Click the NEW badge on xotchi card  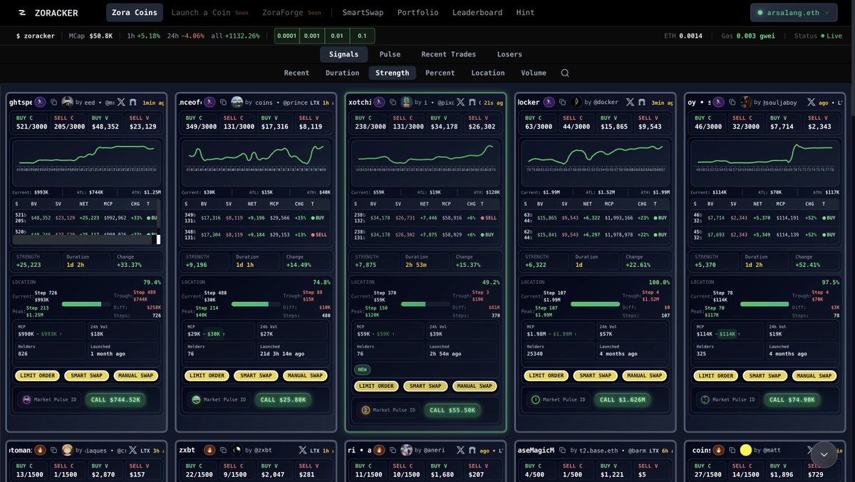click(363, 370)
